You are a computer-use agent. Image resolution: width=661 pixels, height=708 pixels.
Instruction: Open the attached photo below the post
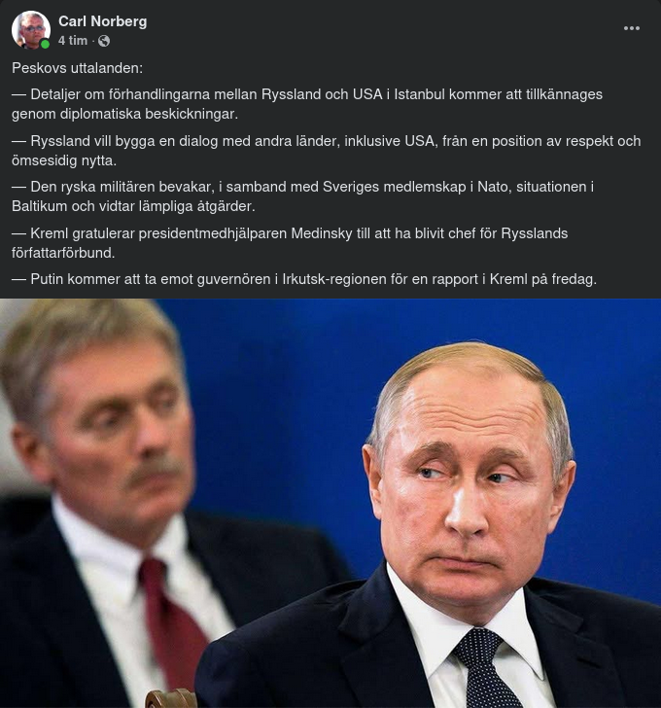click(330, 503)
